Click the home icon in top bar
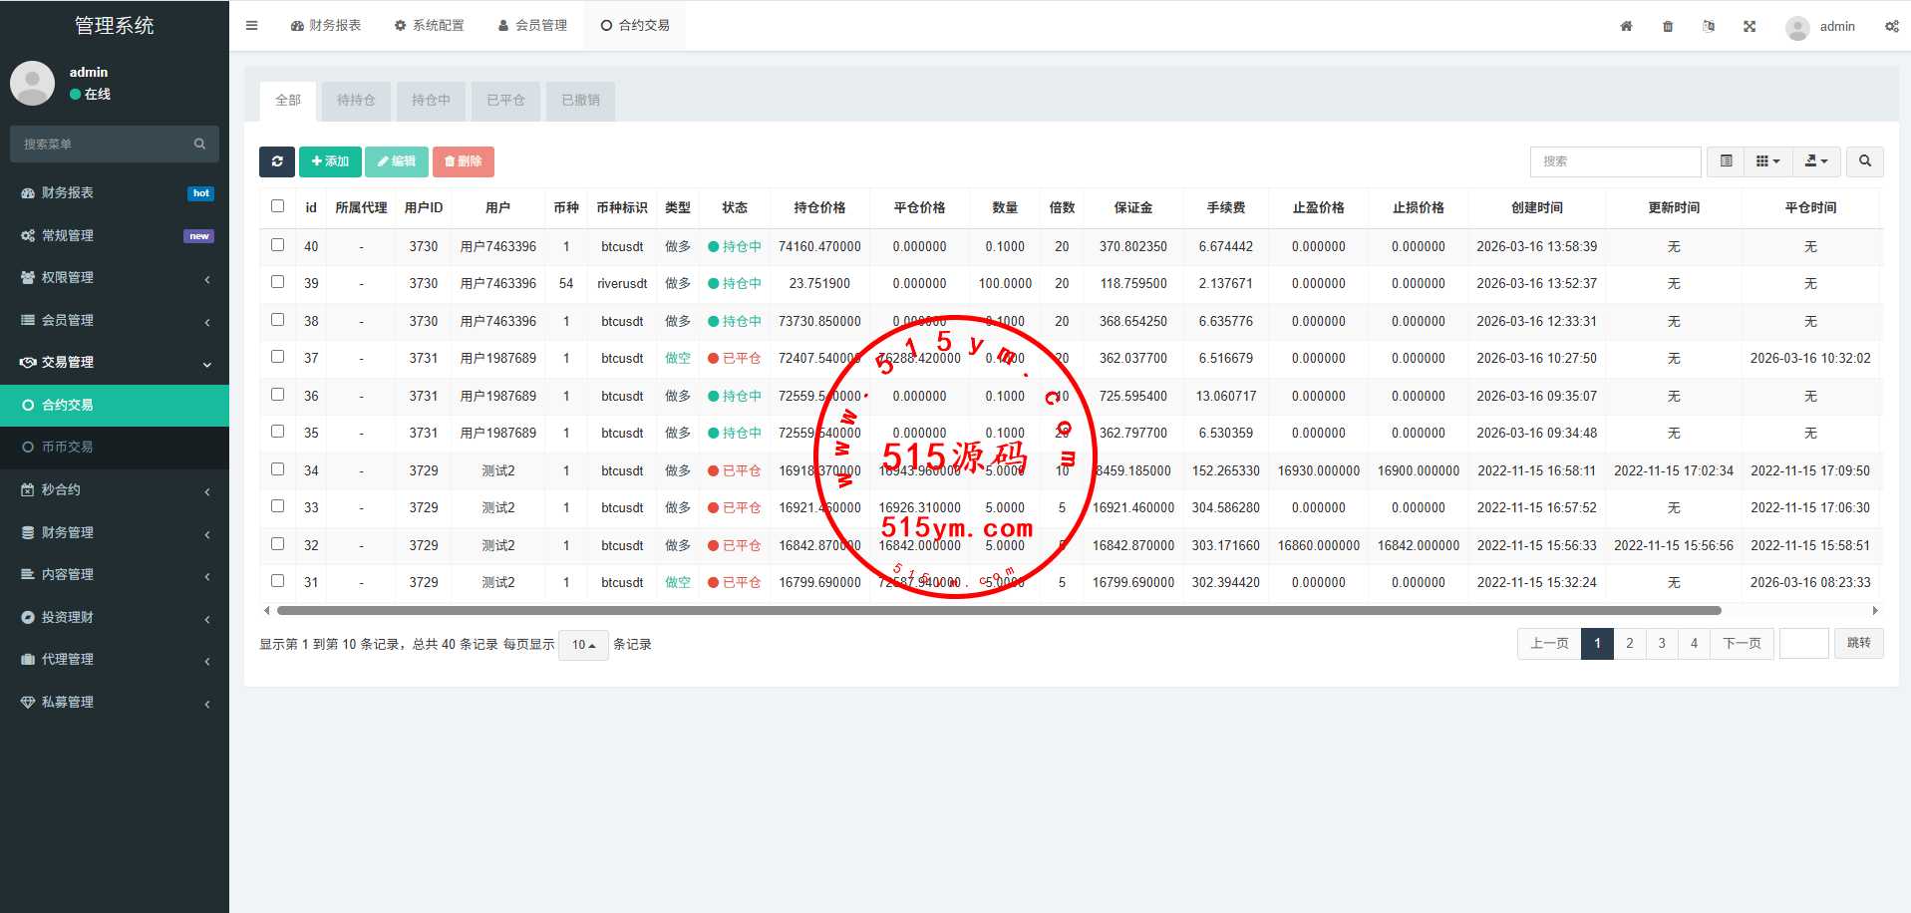Viewport: 1911px width, 913px height. [1626, 26]
